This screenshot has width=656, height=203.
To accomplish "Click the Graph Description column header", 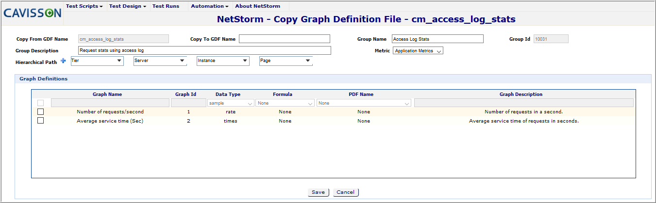I will (521, 94).
